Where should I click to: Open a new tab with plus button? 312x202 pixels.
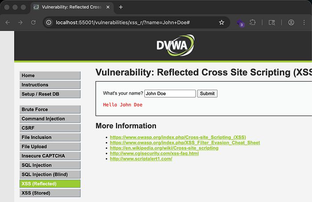coord(121,7)
